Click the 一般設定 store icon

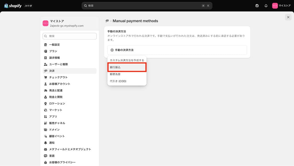(45, 45)
